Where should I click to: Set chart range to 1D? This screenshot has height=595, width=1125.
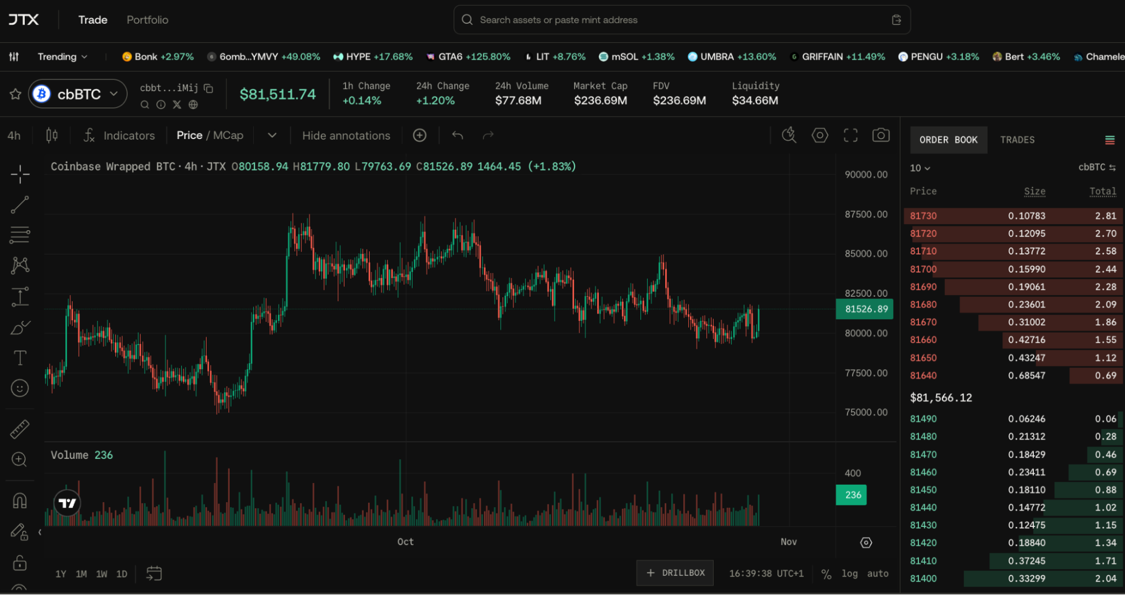coord(122,574)
